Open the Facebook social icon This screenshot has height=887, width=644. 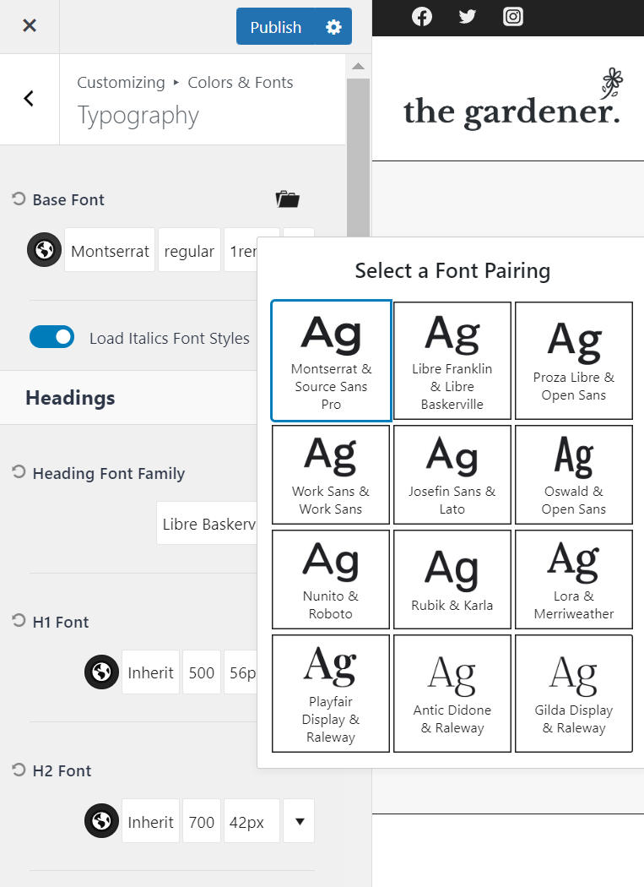422,16
